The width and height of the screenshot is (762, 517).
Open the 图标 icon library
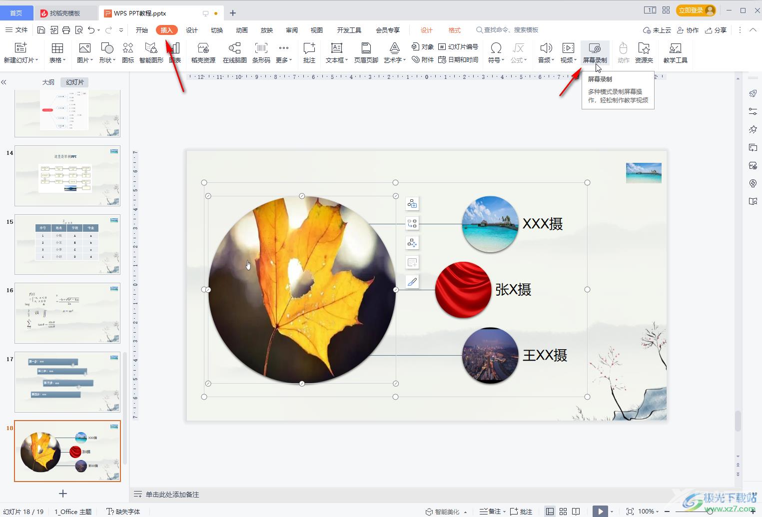click(128, 53)
